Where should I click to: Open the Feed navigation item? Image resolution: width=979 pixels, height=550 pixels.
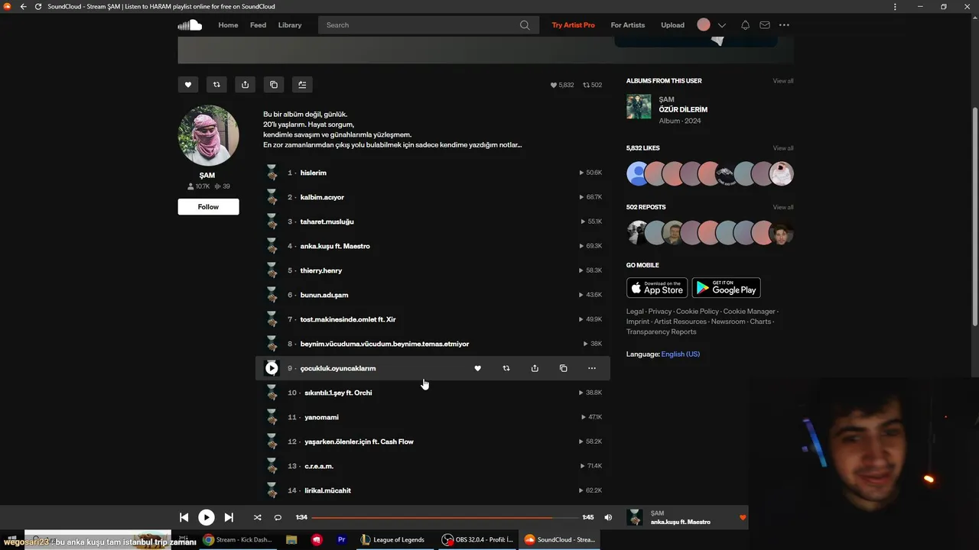coord(259,25)
